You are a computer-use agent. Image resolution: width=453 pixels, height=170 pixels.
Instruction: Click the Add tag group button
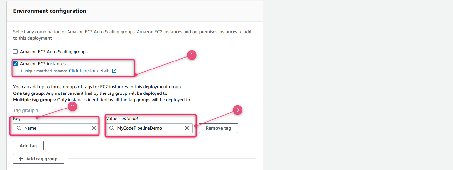(39, 159)
